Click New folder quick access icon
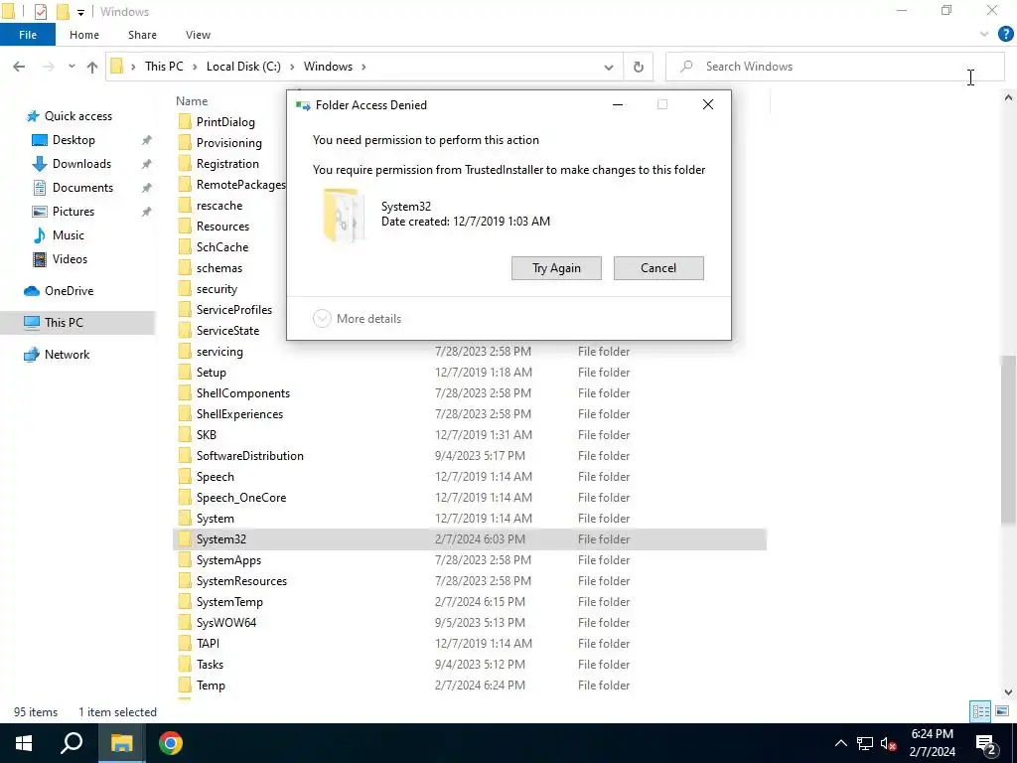Image resolution: width=1017 pixels, height=763 pixels. click(63, 11)
